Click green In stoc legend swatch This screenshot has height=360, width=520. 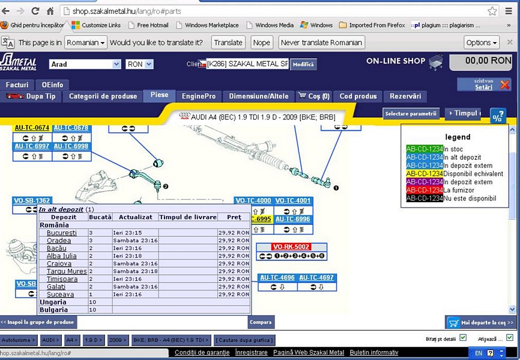click(425, 149)
